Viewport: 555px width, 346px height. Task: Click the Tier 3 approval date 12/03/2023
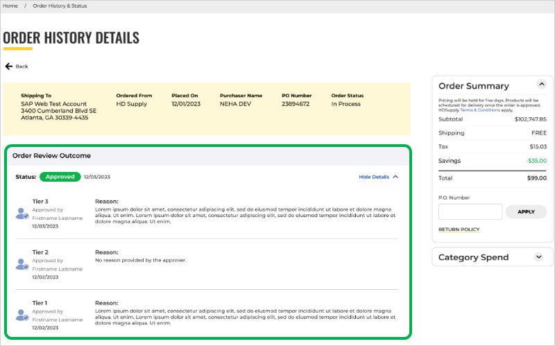pos(45,226)
